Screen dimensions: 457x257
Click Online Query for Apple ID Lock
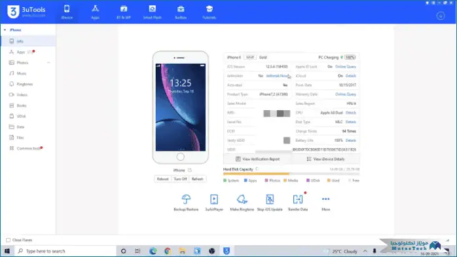(346, 66)
